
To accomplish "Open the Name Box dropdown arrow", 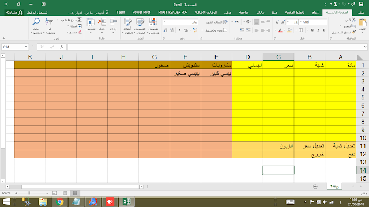I will coord(26,47).
